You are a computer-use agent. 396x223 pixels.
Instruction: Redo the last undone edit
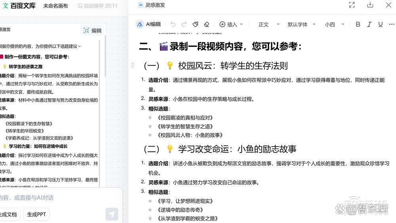click(x=184, y=24)
